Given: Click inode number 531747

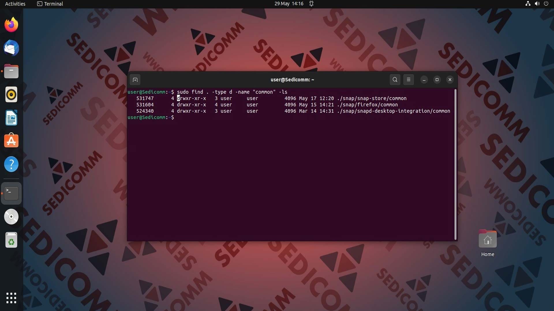Looking at the screenshot, I should click(x=145, y=98).
